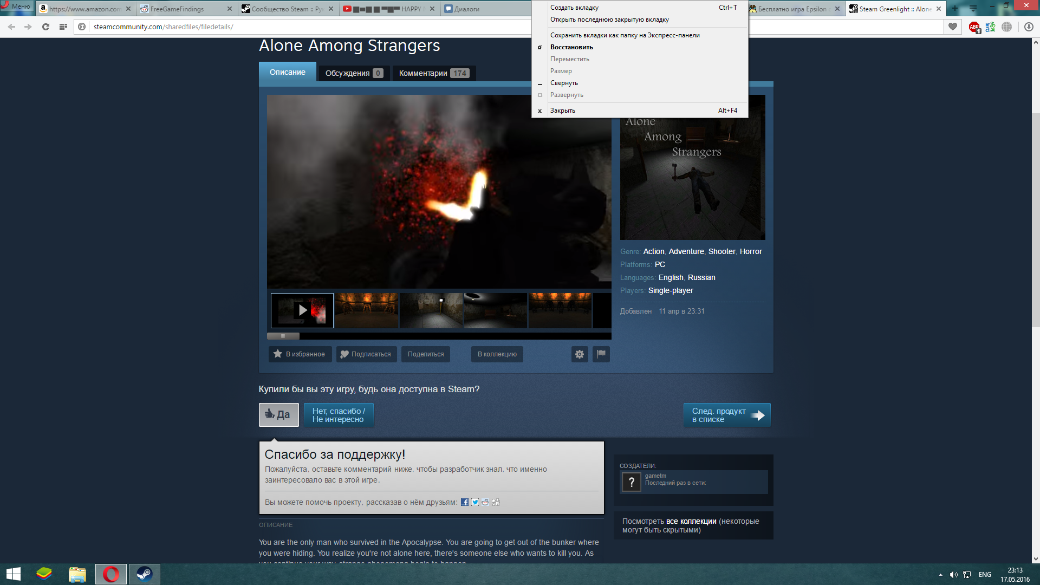Screen dimensions: 1040x585
Task: Open network settings in system tray
Action: (x=967, y=575)
